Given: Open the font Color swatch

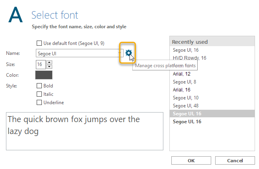Looking at the screenshot, I should (44, 75).
